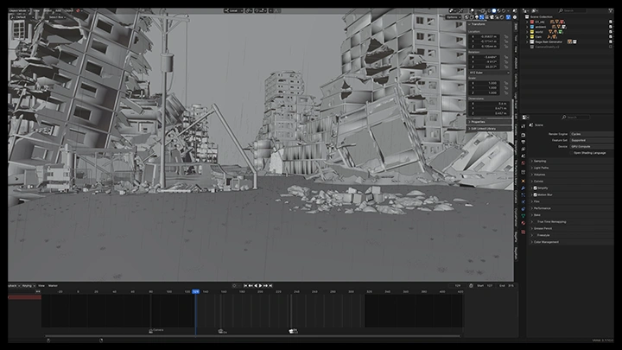Image resolution: width=622 pixels, height=350 pixels.
Task: Open the Particles properties tab
Action: (524, 194)
